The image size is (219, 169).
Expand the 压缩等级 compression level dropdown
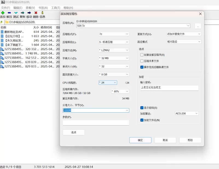coord(114,42)
